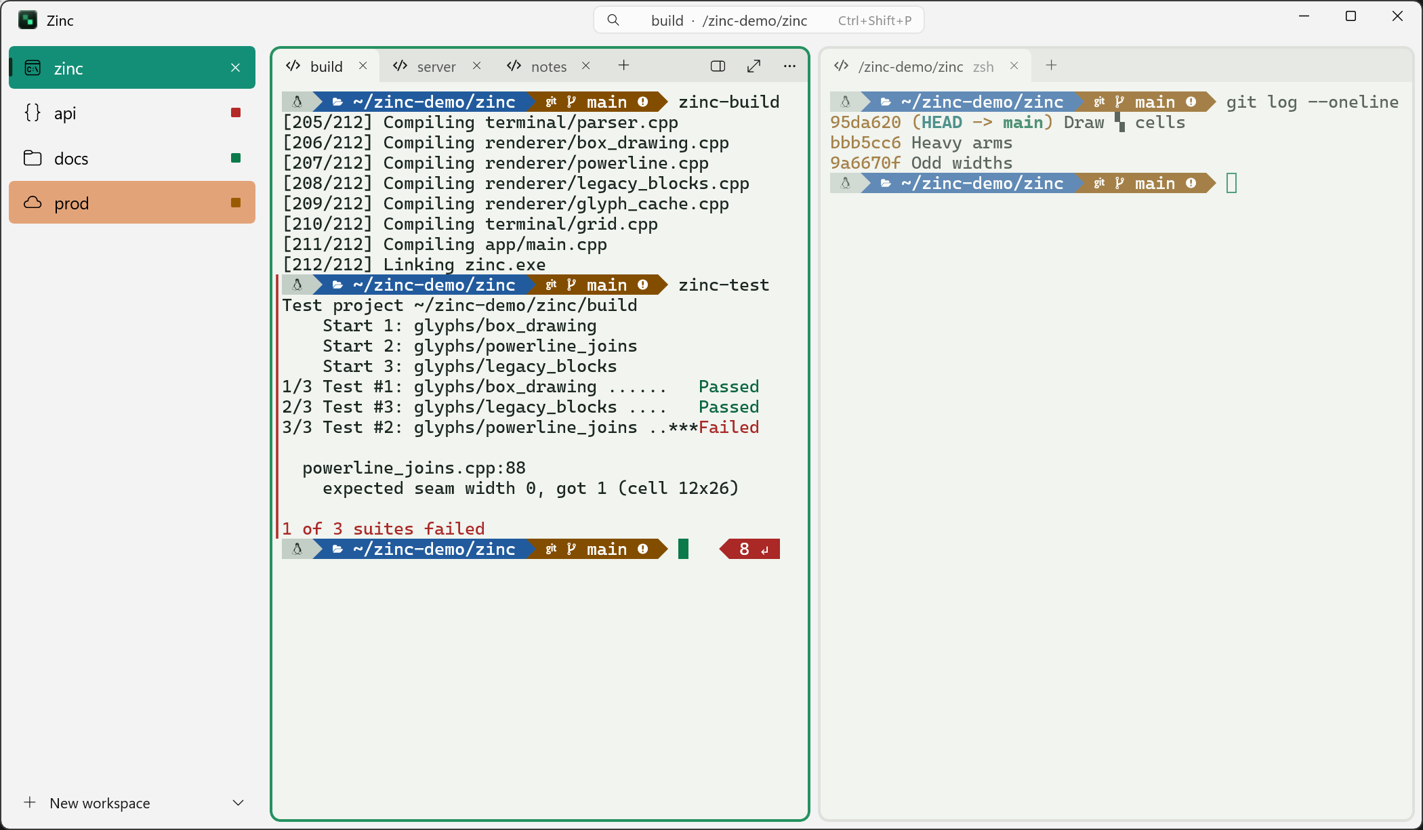Open the zinc workspace in sidebar
1423x830 pixels.
point(132,68)
